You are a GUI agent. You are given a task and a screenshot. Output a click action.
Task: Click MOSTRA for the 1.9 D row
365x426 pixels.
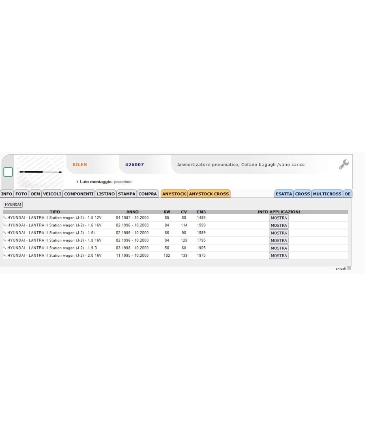click(x=279, y=248)
